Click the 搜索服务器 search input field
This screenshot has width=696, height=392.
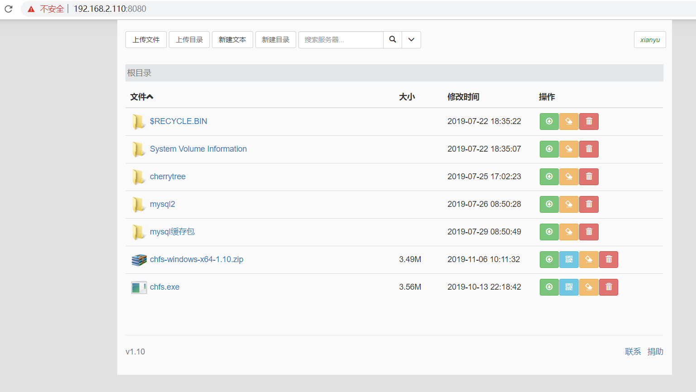[x=341, y=40]
